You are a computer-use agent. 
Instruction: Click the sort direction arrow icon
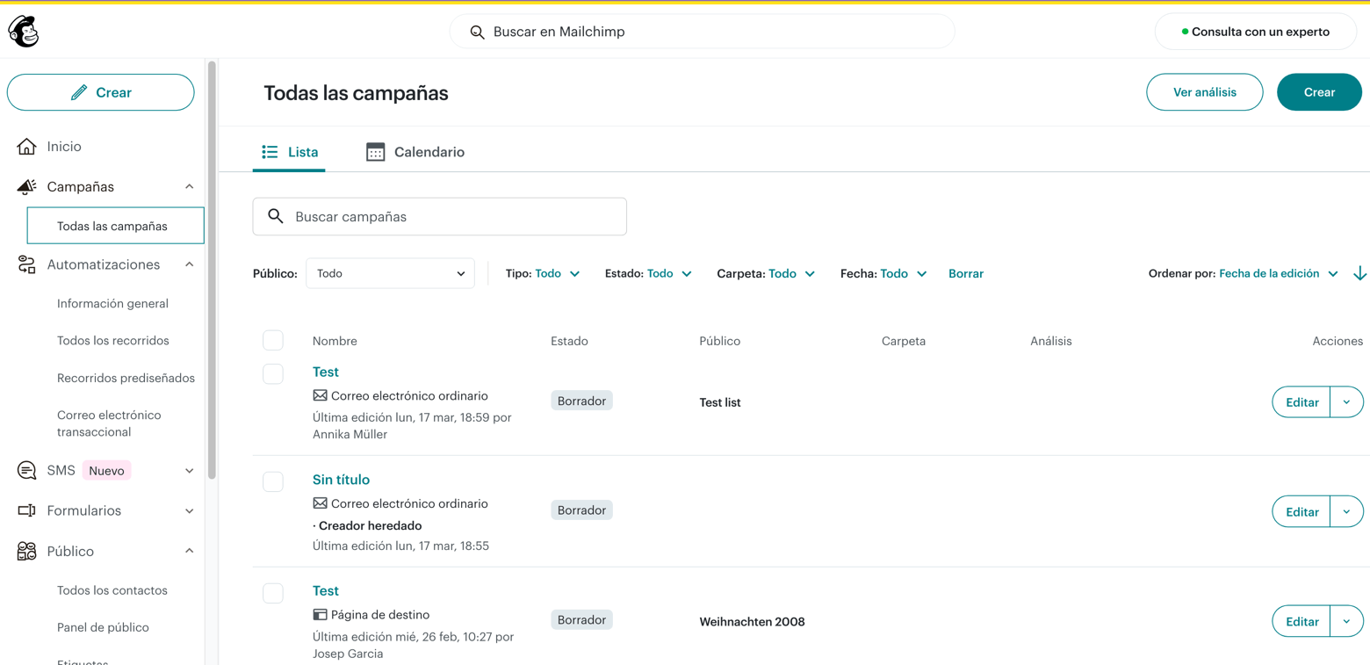click(1359, 274)
